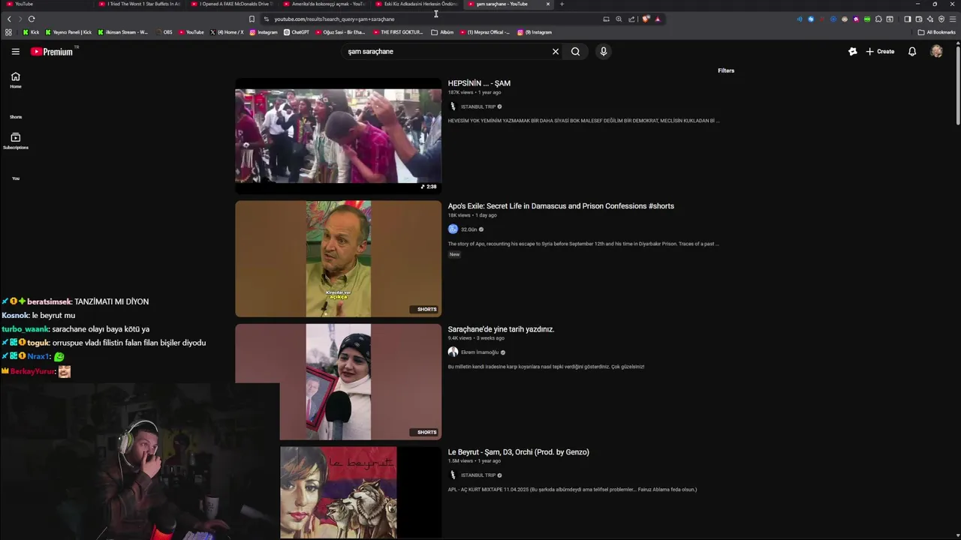
Task: Reload the page with refresh icon
Action: 32,19
